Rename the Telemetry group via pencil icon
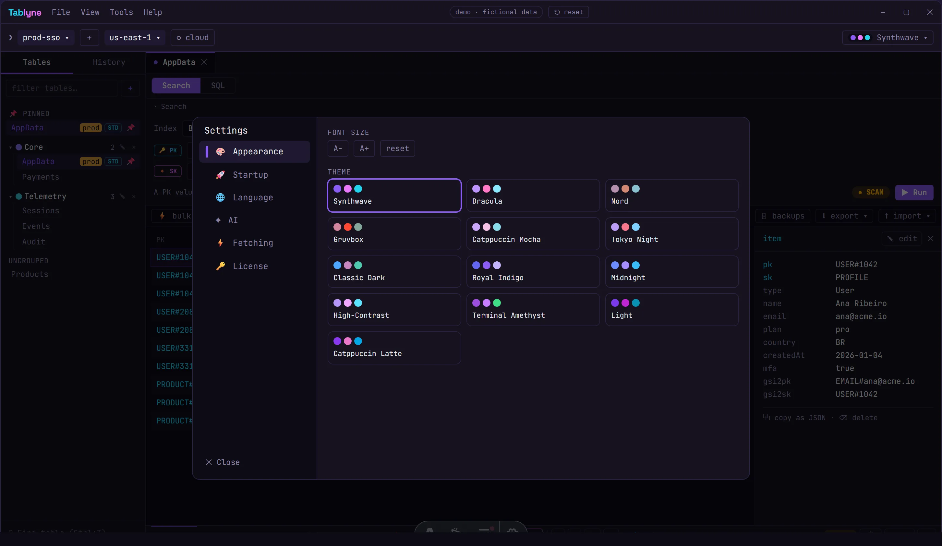The width and height of the screenshot is (942, 546). 123,196
